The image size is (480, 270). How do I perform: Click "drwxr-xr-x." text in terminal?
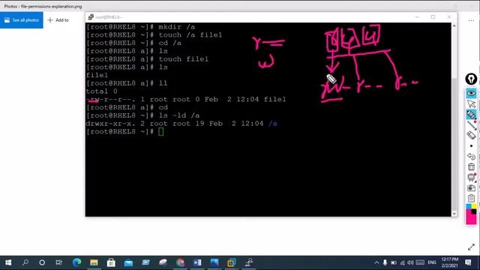click(x=110, y=124)
